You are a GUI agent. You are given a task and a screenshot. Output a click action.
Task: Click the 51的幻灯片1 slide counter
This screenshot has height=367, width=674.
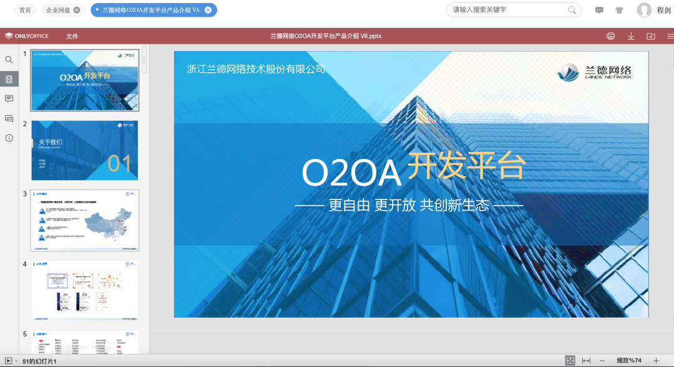[39, 361]
